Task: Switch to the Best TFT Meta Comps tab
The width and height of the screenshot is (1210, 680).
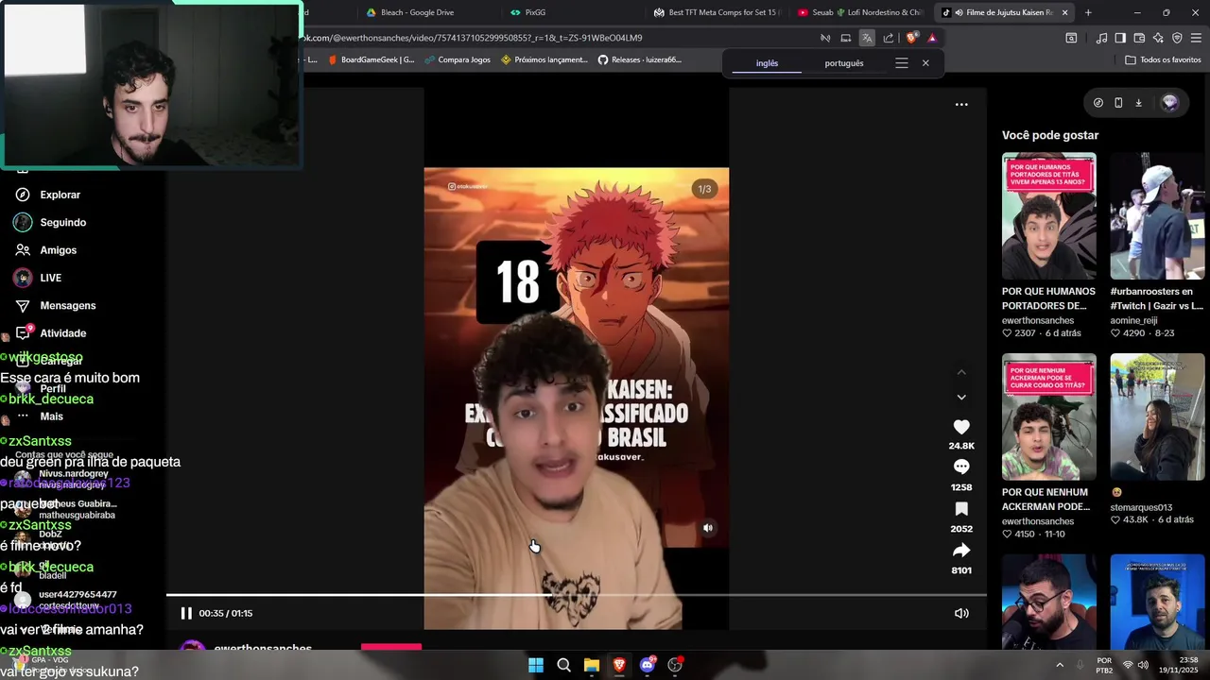Action: point(717,12)
